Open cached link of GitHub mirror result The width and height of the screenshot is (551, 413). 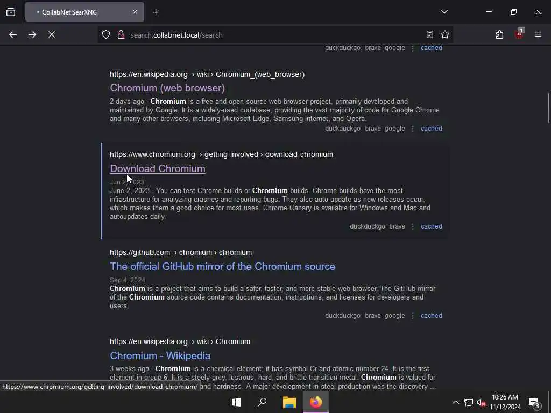[x=432, y=316]
